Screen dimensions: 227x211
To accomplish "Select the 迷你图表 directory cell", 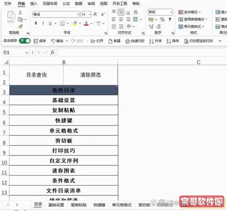I will 64,171.
